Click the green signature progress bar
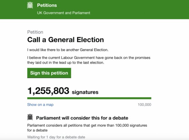Image resolution: width=189 pixels, height=140 pixels. tap(89, 99)
